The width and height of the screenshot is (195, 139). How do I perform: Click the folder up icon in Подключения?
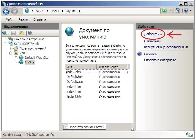coord(21,33)
